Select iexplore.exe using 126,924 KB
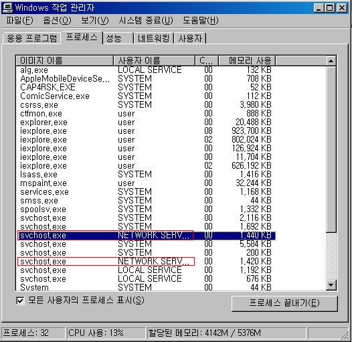This screenshot has height=342, width=352. 146,149
